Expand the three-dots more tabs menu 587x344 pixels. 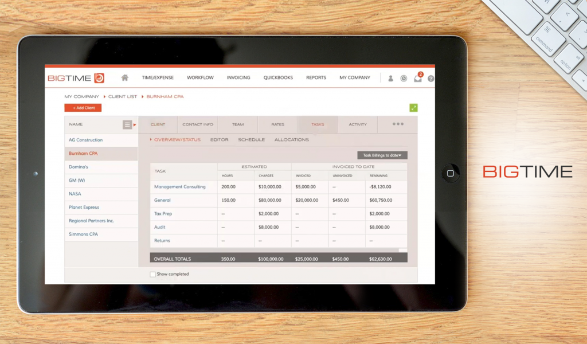(x=398, y=124)
